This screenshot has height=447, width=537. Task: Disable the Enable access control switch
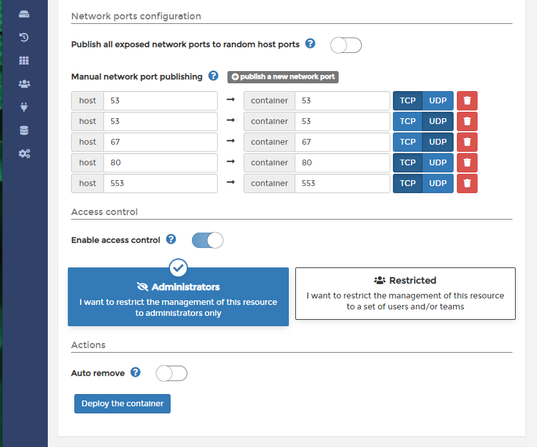pyautogui.click(x=207, y=240)
